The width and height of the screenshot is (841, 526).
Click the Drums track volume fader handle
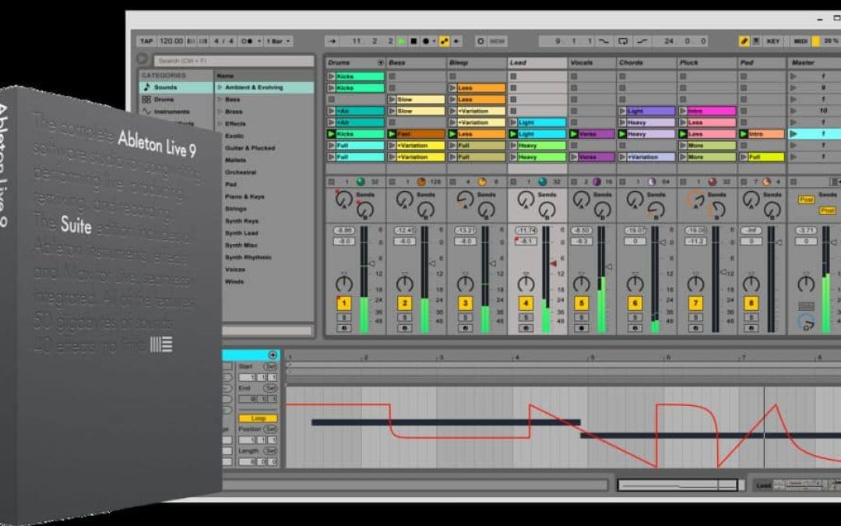[x=371, y=263]
